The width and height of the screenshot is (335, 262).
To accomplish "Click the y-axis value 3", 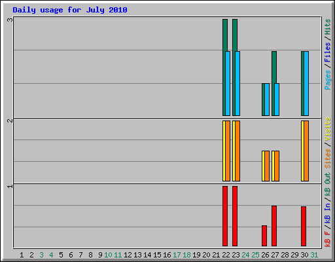I will (10, 20).
